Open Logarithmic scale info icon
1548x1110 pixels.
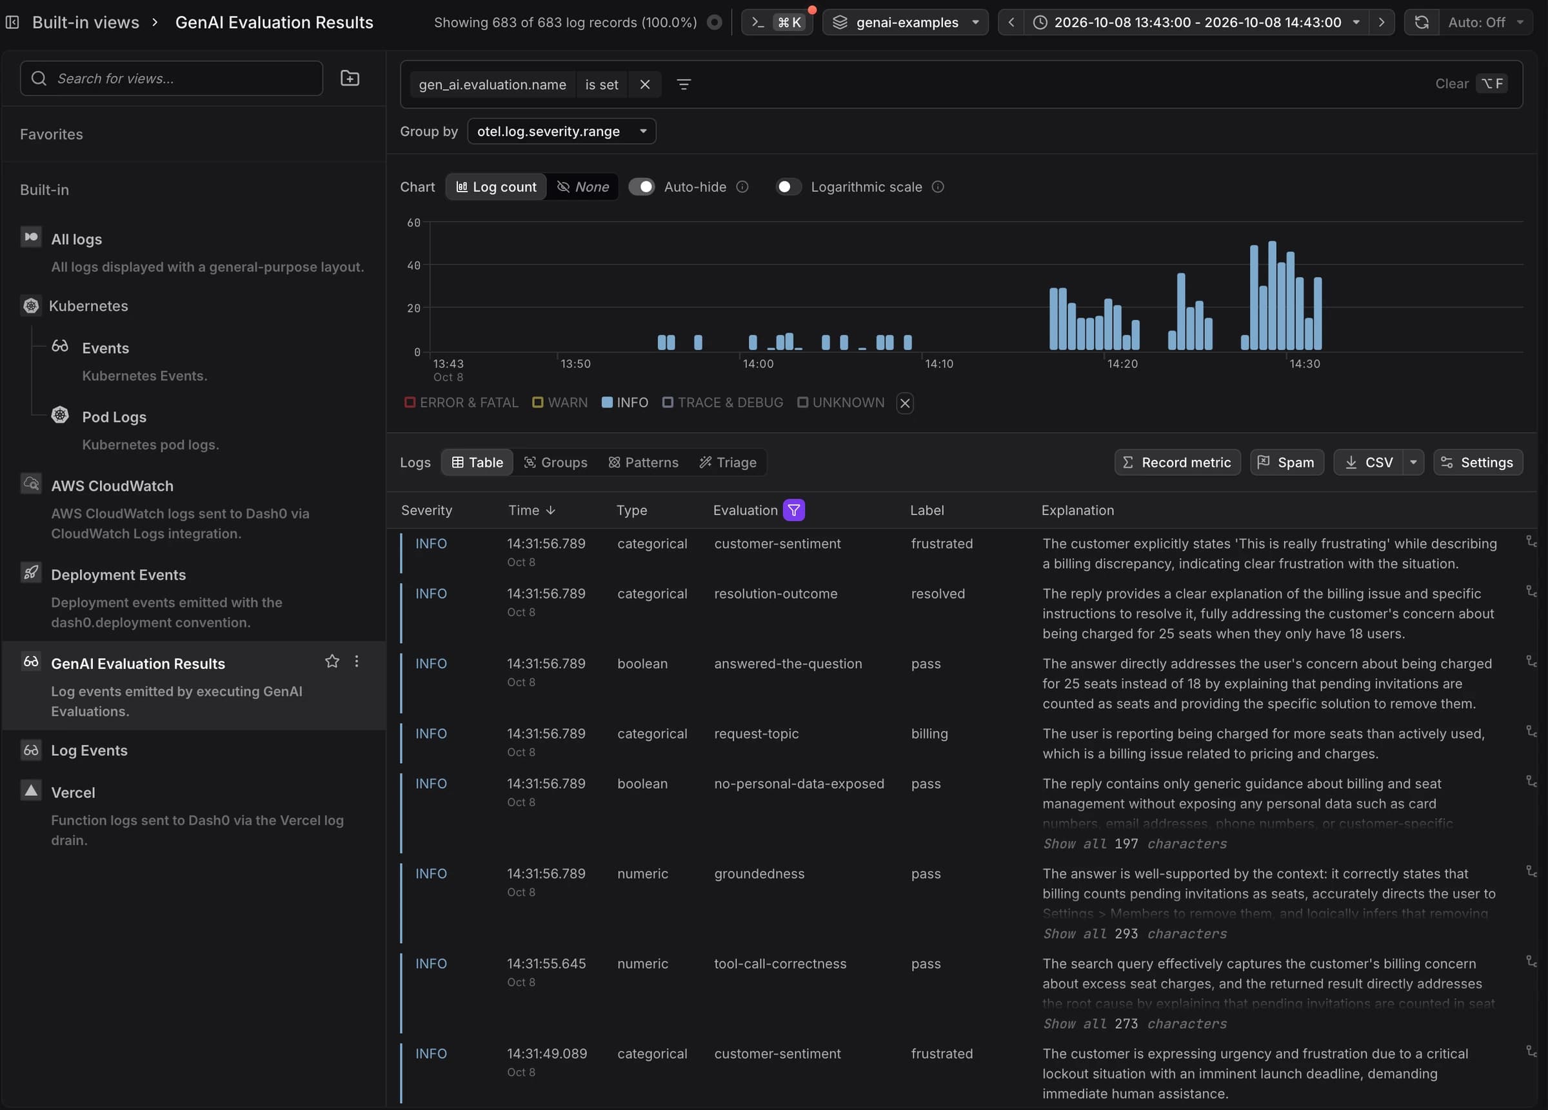(938, 186)
